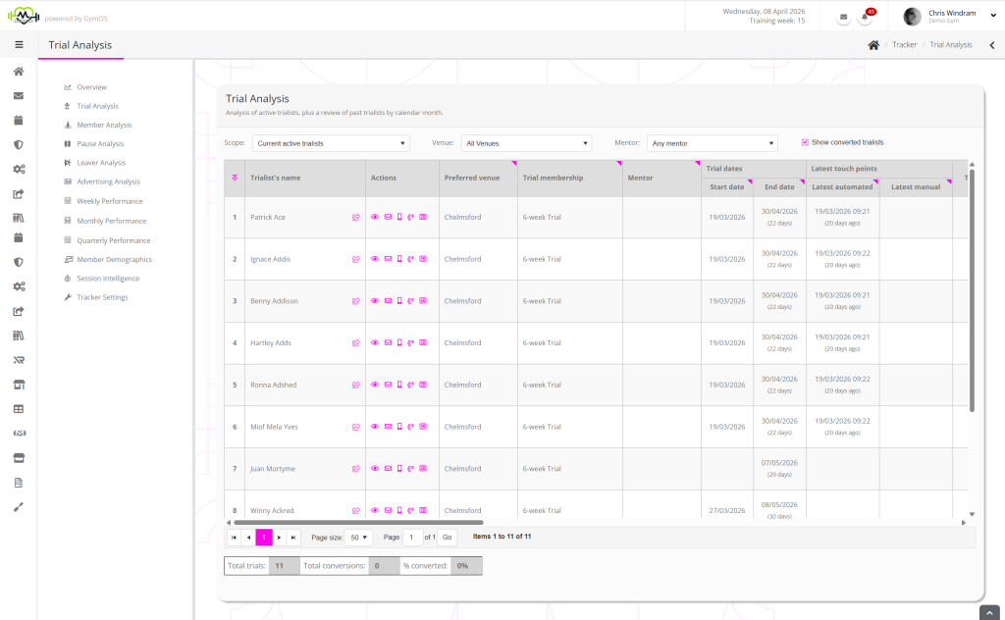Expand the Mentor dropdown showing Any mentor
Viewport: 1005px width, 620px height.
click(712, 143)
